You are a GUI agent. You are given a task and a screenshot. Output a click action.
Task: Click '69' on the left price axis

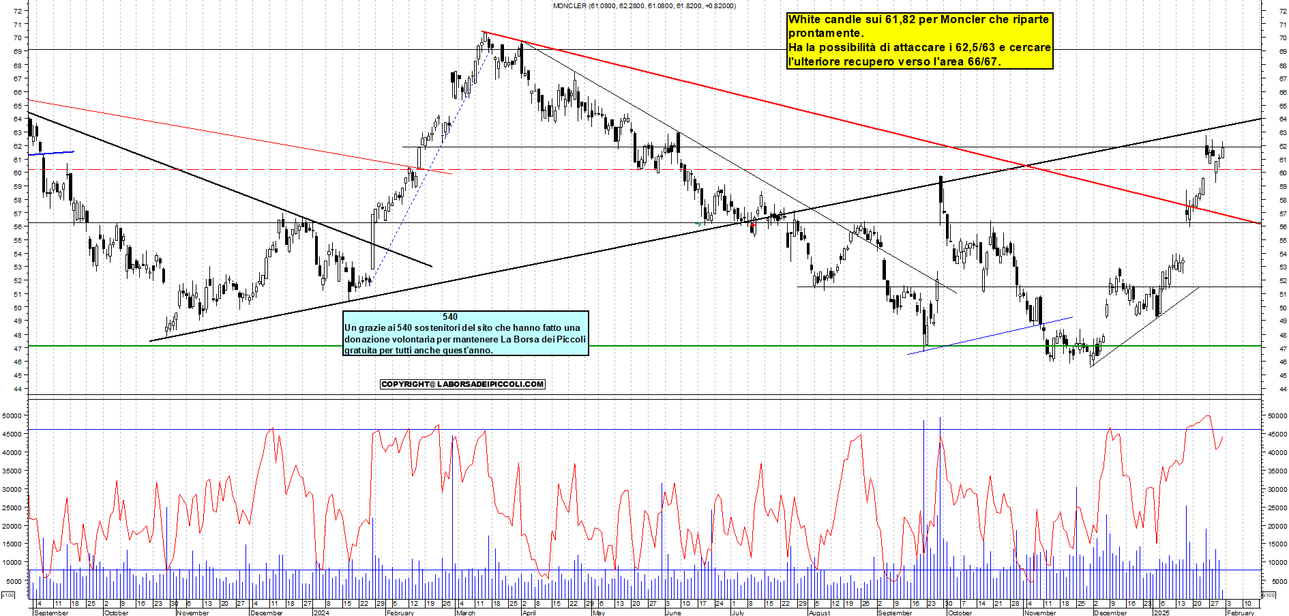(17, 51)
